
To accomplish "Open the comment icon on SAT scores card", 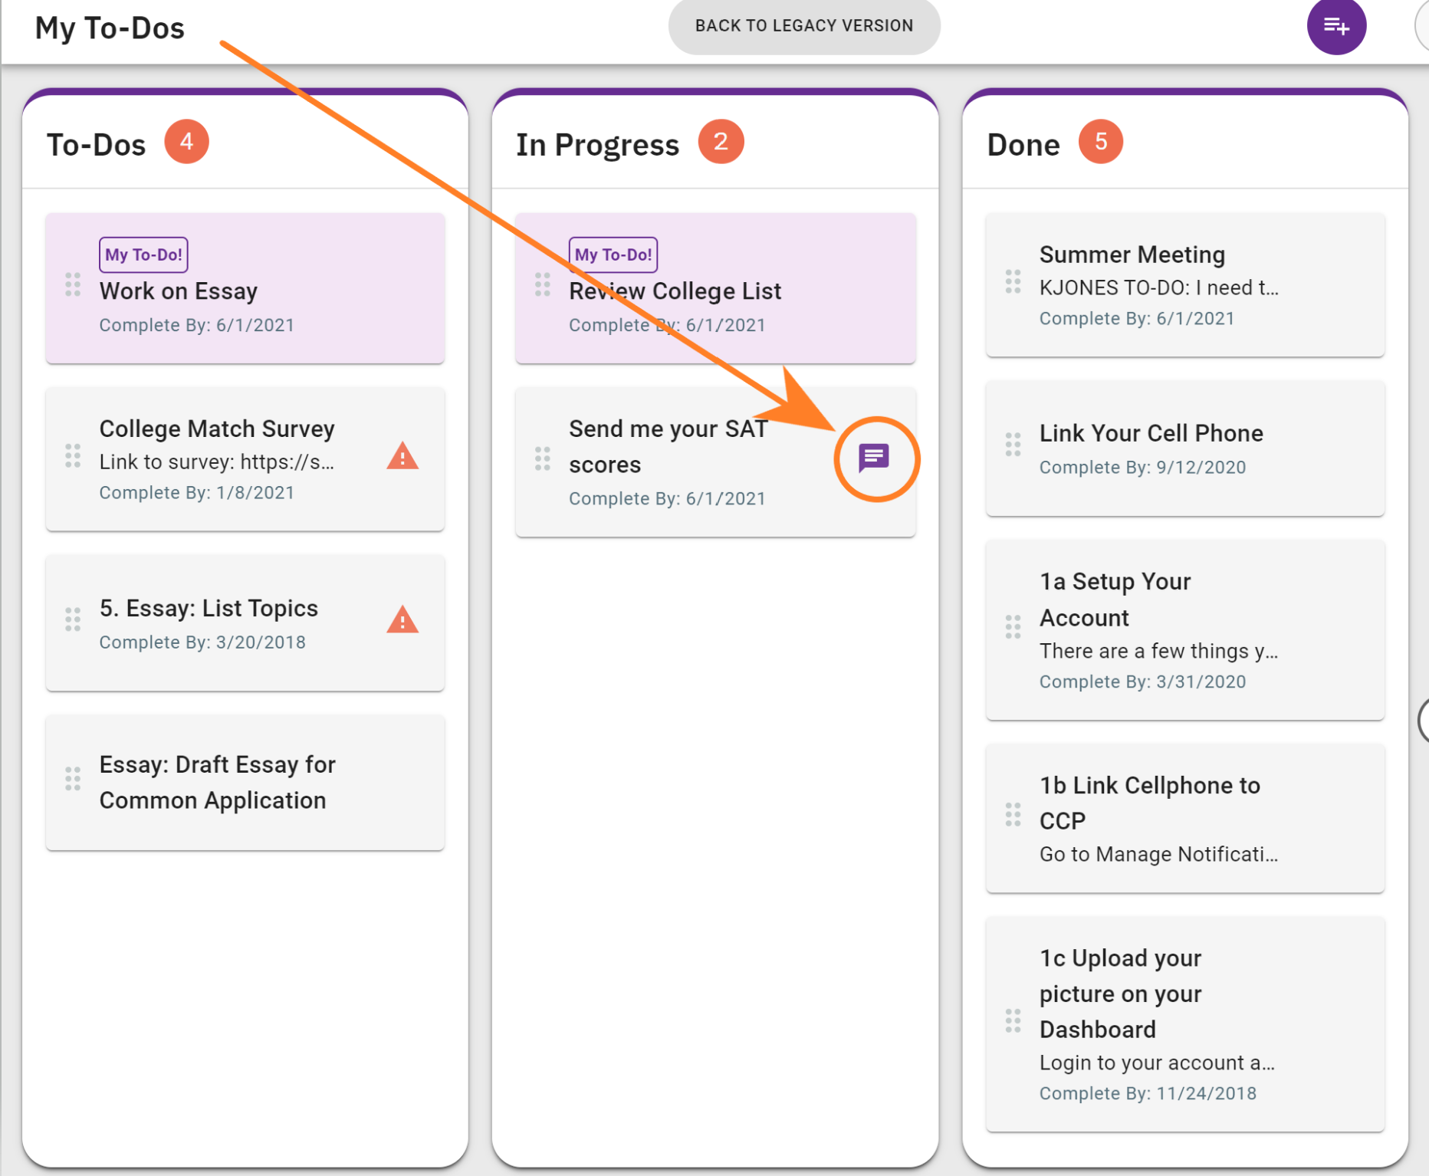I will (x=874, y=458).
